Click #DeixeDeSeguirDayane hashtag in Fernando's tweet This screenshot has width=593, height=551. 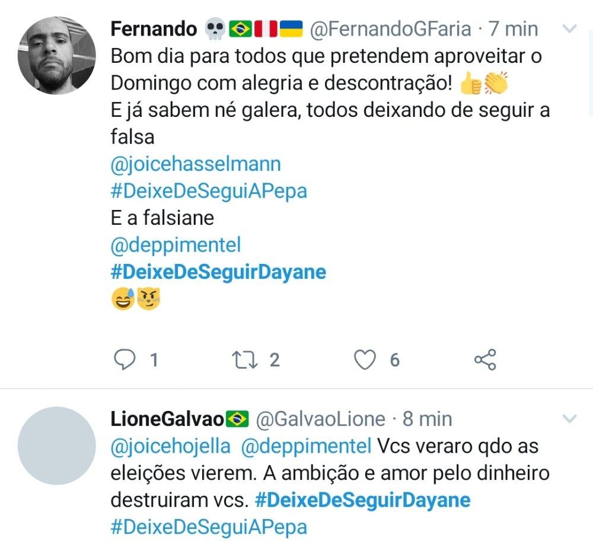(218, 272)
